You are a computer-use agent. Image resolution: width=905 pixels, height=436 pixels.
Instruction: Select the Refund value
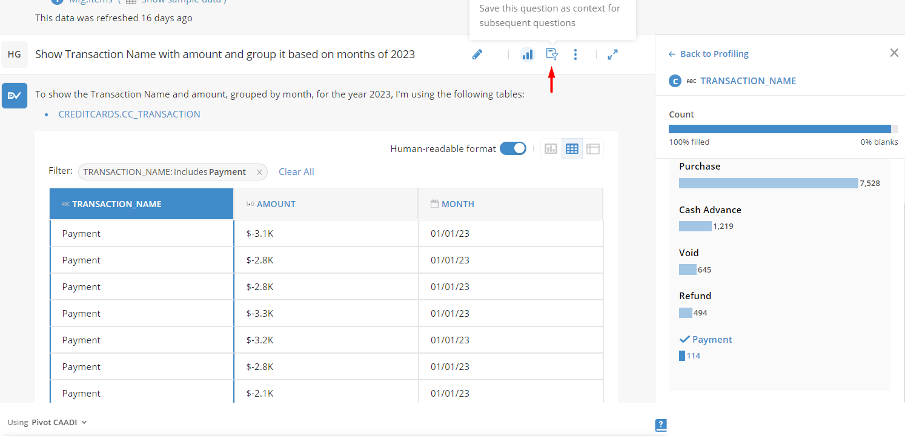695,296
